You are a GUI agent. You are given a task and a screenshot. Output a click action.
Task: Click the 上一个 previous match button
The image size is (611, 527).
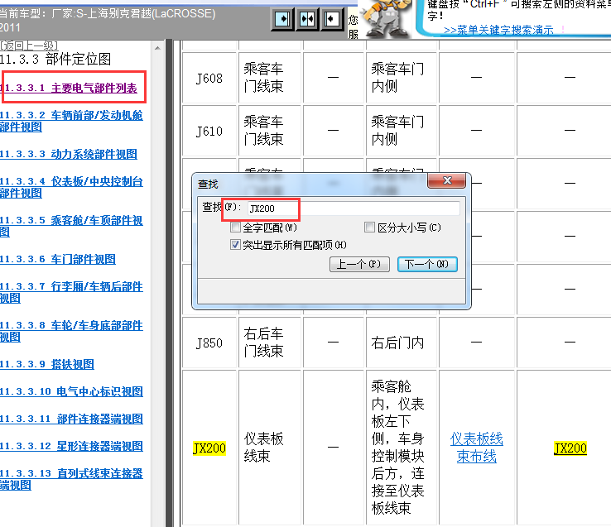[x=359, y=264]
